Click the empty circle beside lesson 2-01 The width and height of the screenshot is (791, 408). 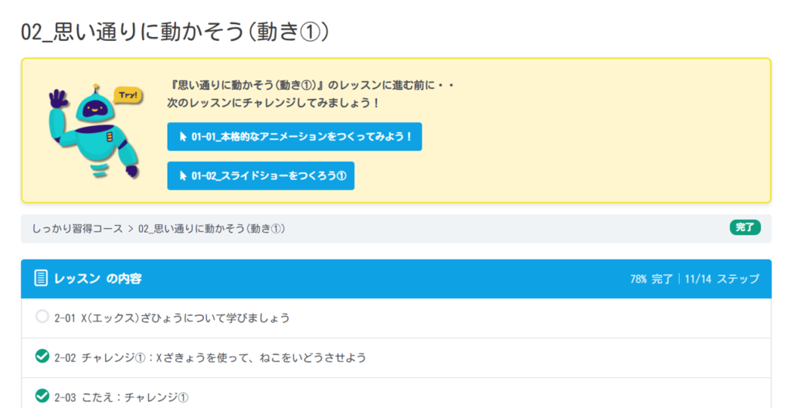(42, 317)
